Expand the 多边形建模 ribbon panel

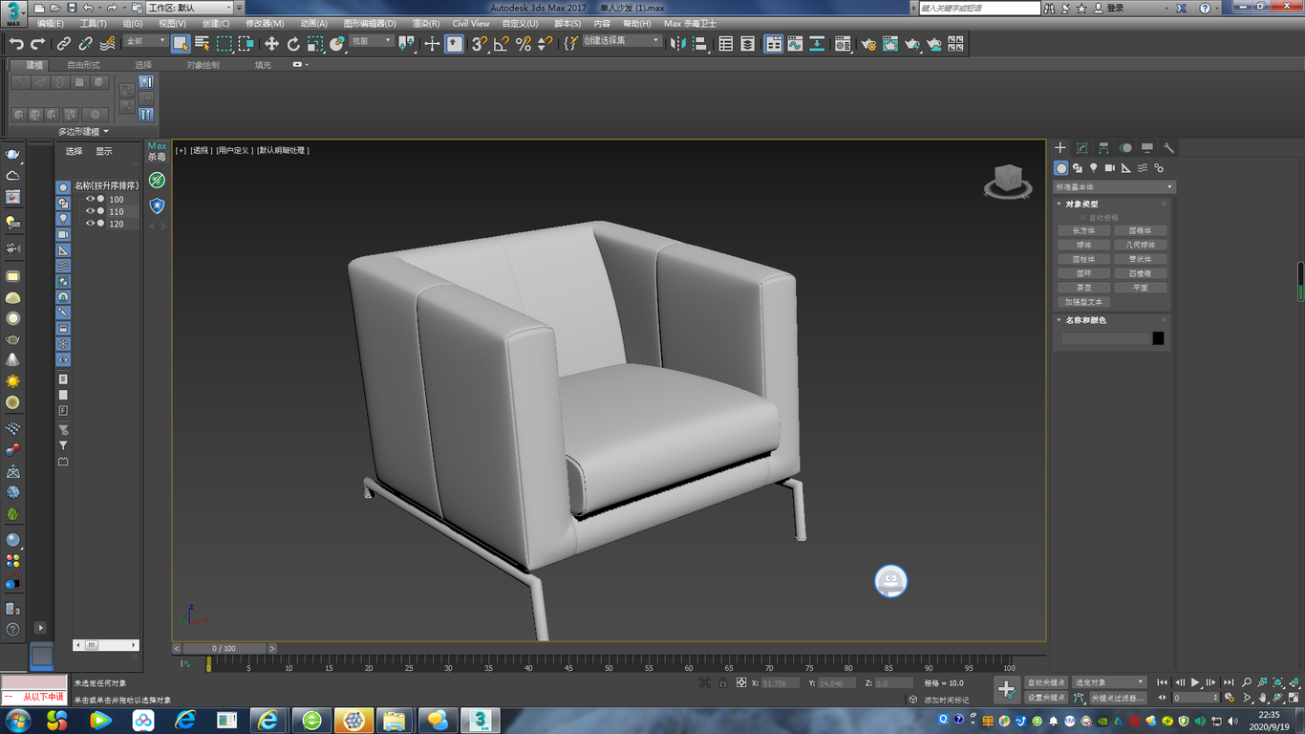click(83, 132)
